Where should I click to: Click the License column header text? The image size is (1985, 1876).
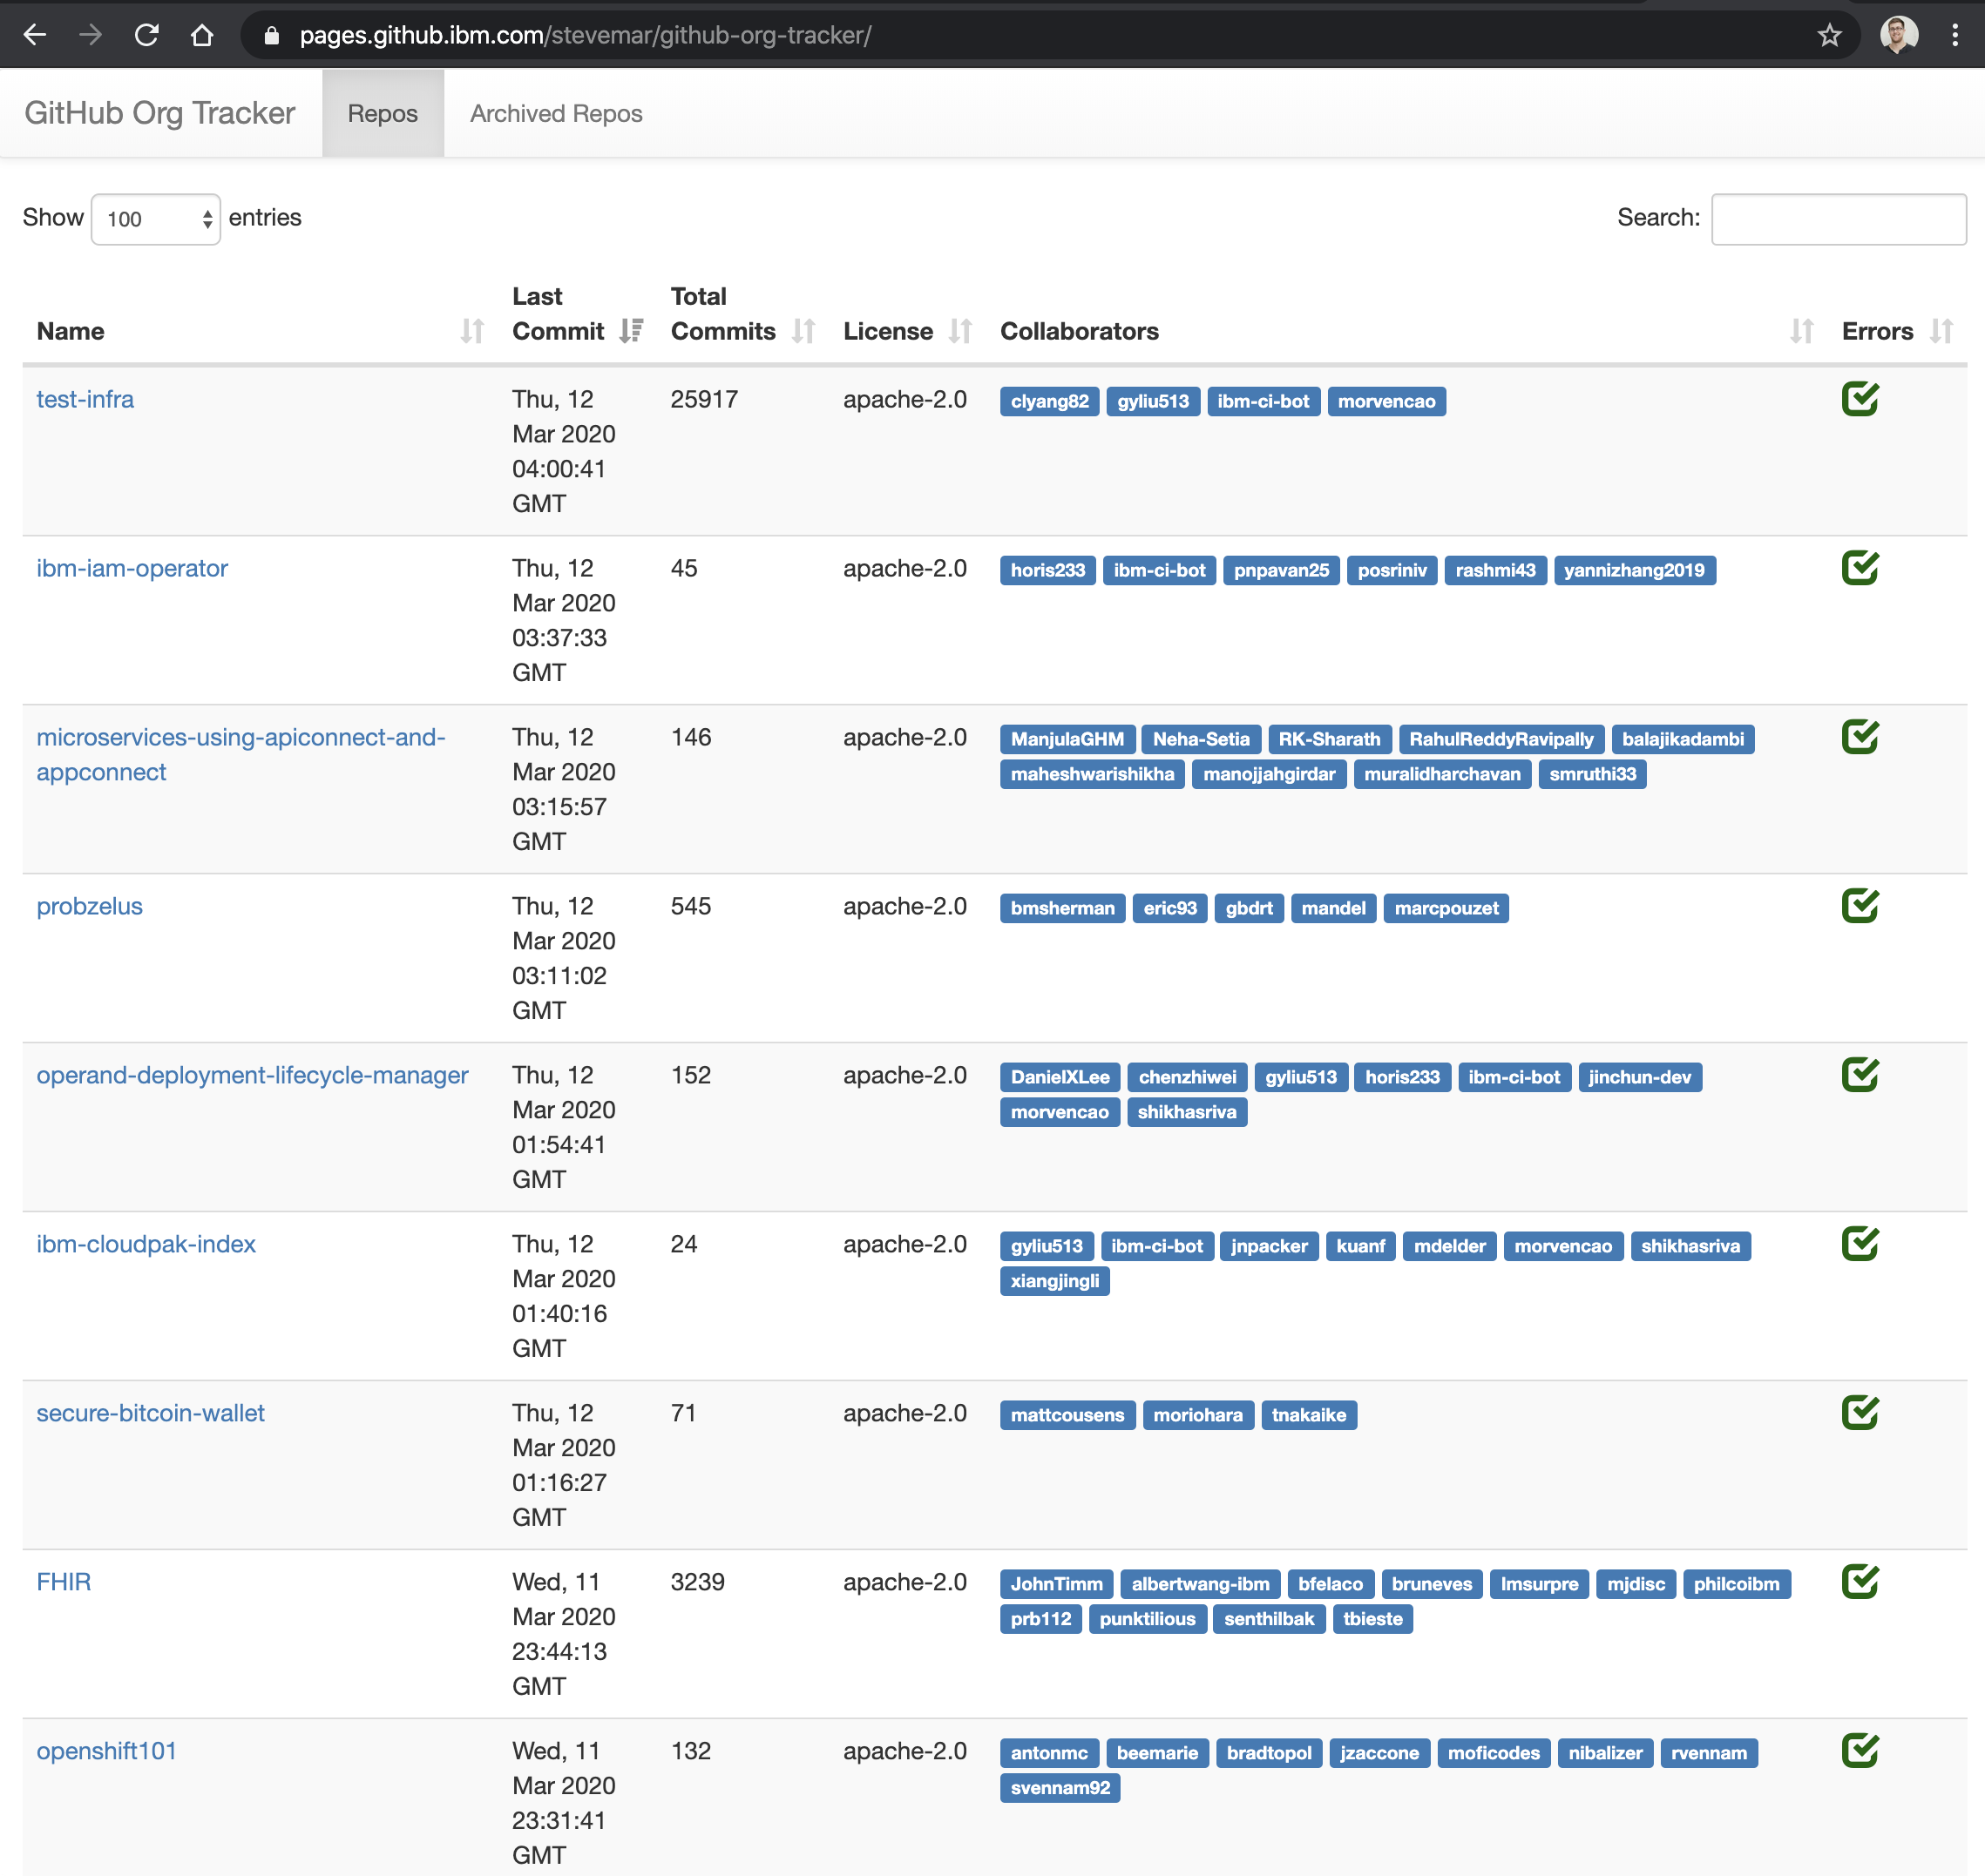887,331
